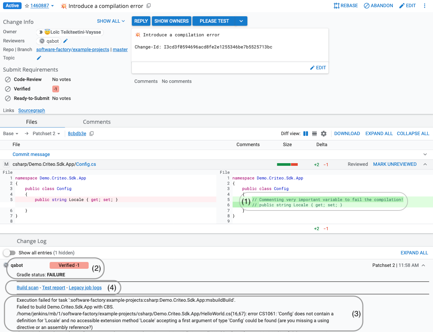This screenshot has height=332, width=433.
Task: Select side-by-side diff view icon
Action: tap(306, 134)
